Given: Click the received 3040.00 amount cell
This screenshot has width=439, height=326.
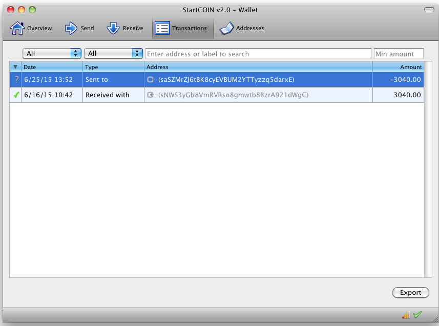Looking at the screenshot, I should pyautogui.click(x=399, y=95).
